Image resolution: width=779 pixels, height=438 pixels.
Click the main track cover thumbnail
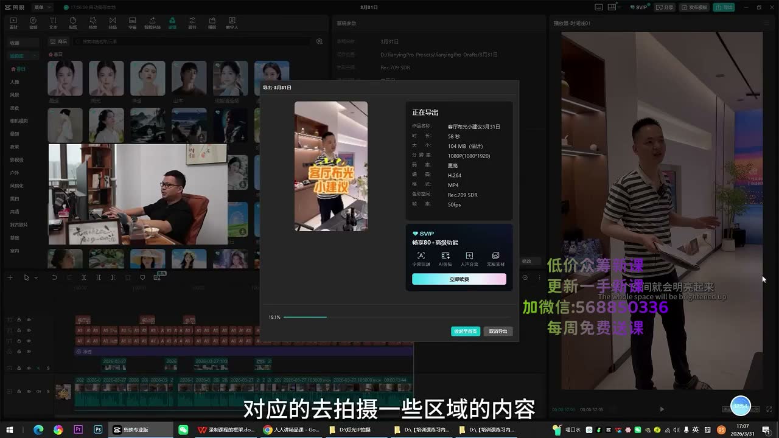point(63,392)
